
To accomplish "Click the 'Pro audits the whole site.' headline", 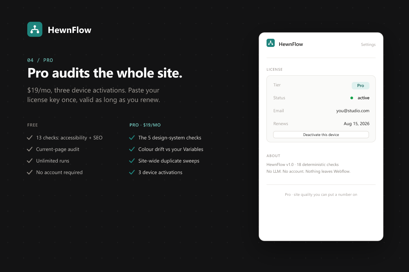I will [x=105, y=73].
